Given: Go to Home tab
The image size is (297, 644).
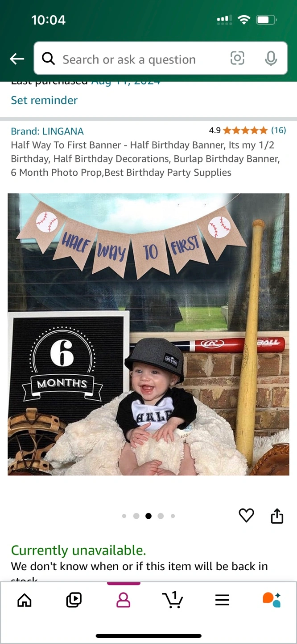Looking at the screenshot, I should (25, 600).
